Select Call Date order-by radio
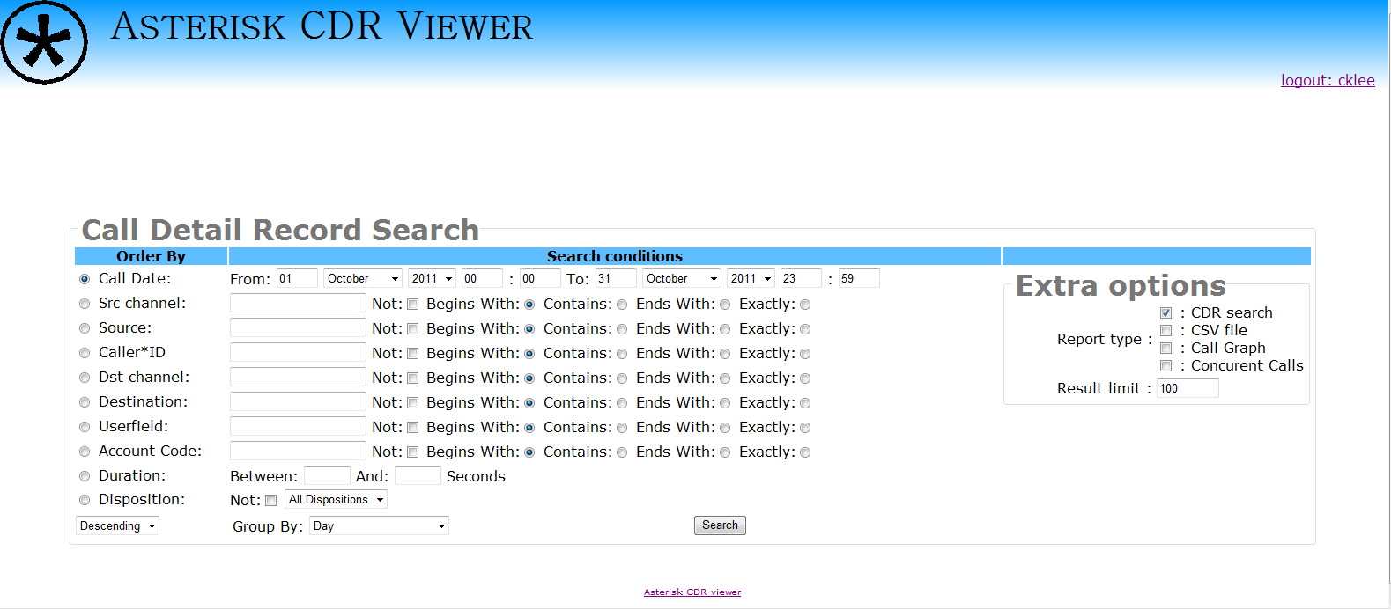The image size is (1391, 610). point(85,279)
